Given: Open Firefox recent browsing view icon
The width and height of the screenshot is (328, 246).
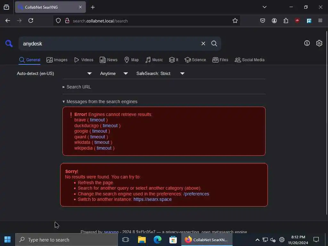Looking at the screenshot, I should pyautogui.click(x=6, y=7).
